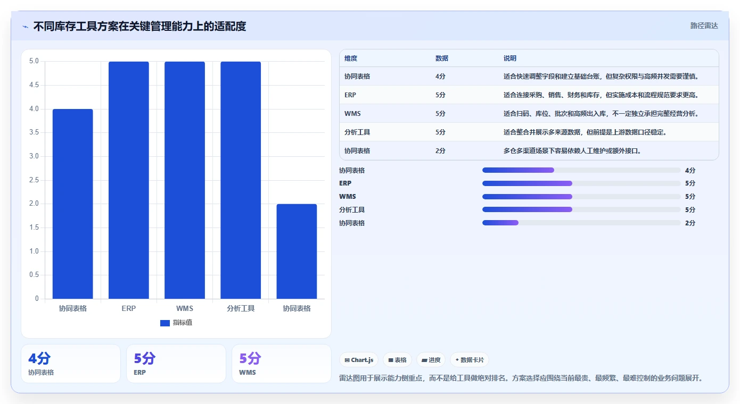Click the 不同库存工具方案 page title
Screen dimensions: 740x404
click(139, 26)
